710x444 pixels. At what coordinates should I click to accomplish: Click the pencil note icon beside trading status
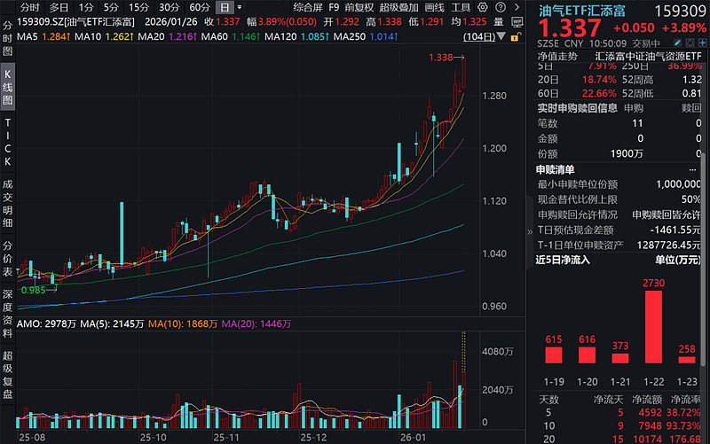coord(677,43)
